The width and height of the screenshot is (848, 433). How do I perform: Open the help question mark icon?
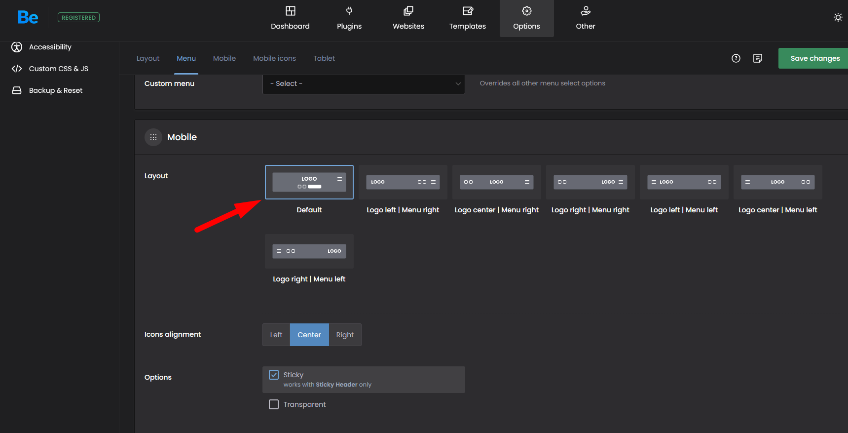click(x=736, y=58)
